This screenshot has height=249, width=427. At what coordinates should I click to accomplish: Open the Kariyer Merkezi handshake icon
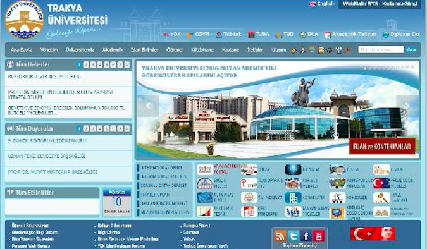click(293, 183)
